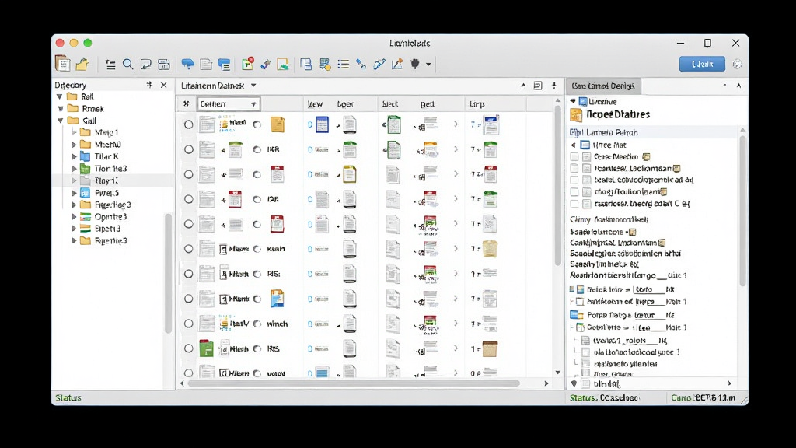Open the yellow folder toolbar icon
796x448 pixels.
[x=82, y=64]
